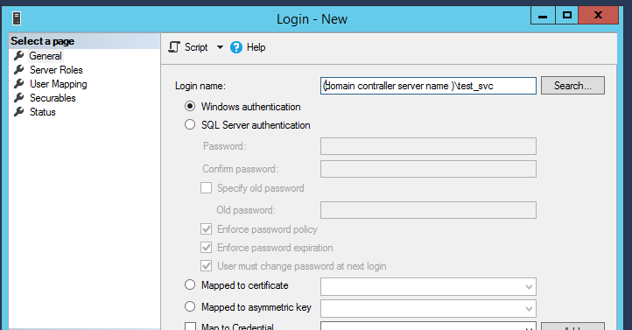
Task: Click the wrench icon beside General
Action: 19,56
